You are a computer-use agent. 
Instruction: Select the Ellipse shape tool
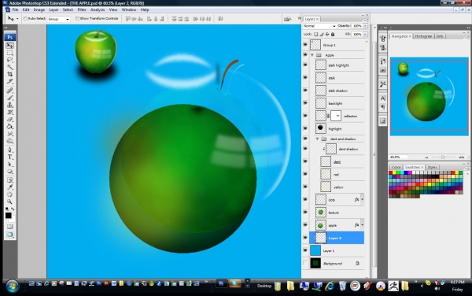click(10, 172)
